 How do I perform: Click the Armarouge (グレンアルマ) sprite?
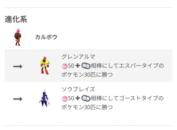(x=45, y=66)
